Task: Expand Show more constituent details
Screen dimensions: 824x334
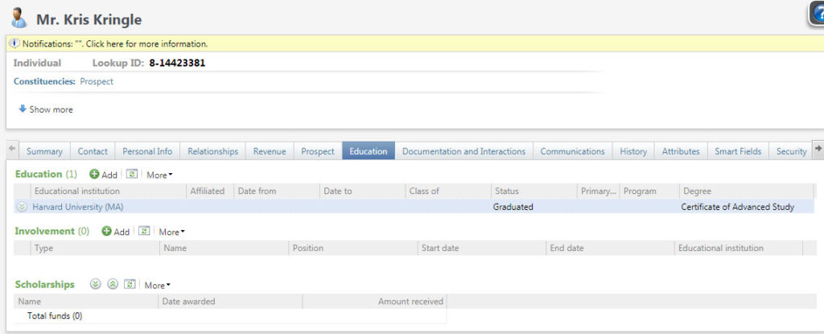Action: pos(46,109)
